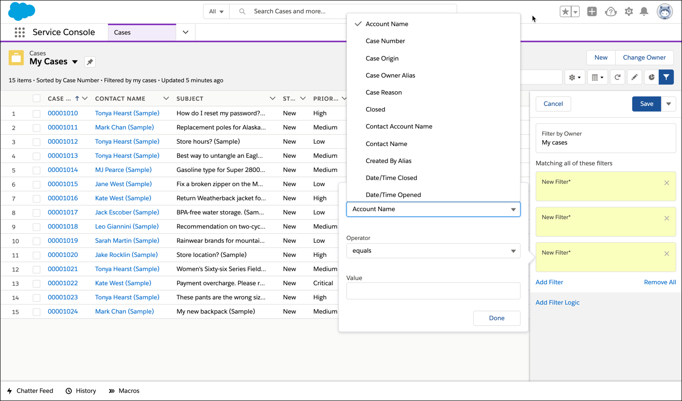Choose Date/Time Closed option
The width and height of the screenshot is (682, 401).
(x=434, y=178)
